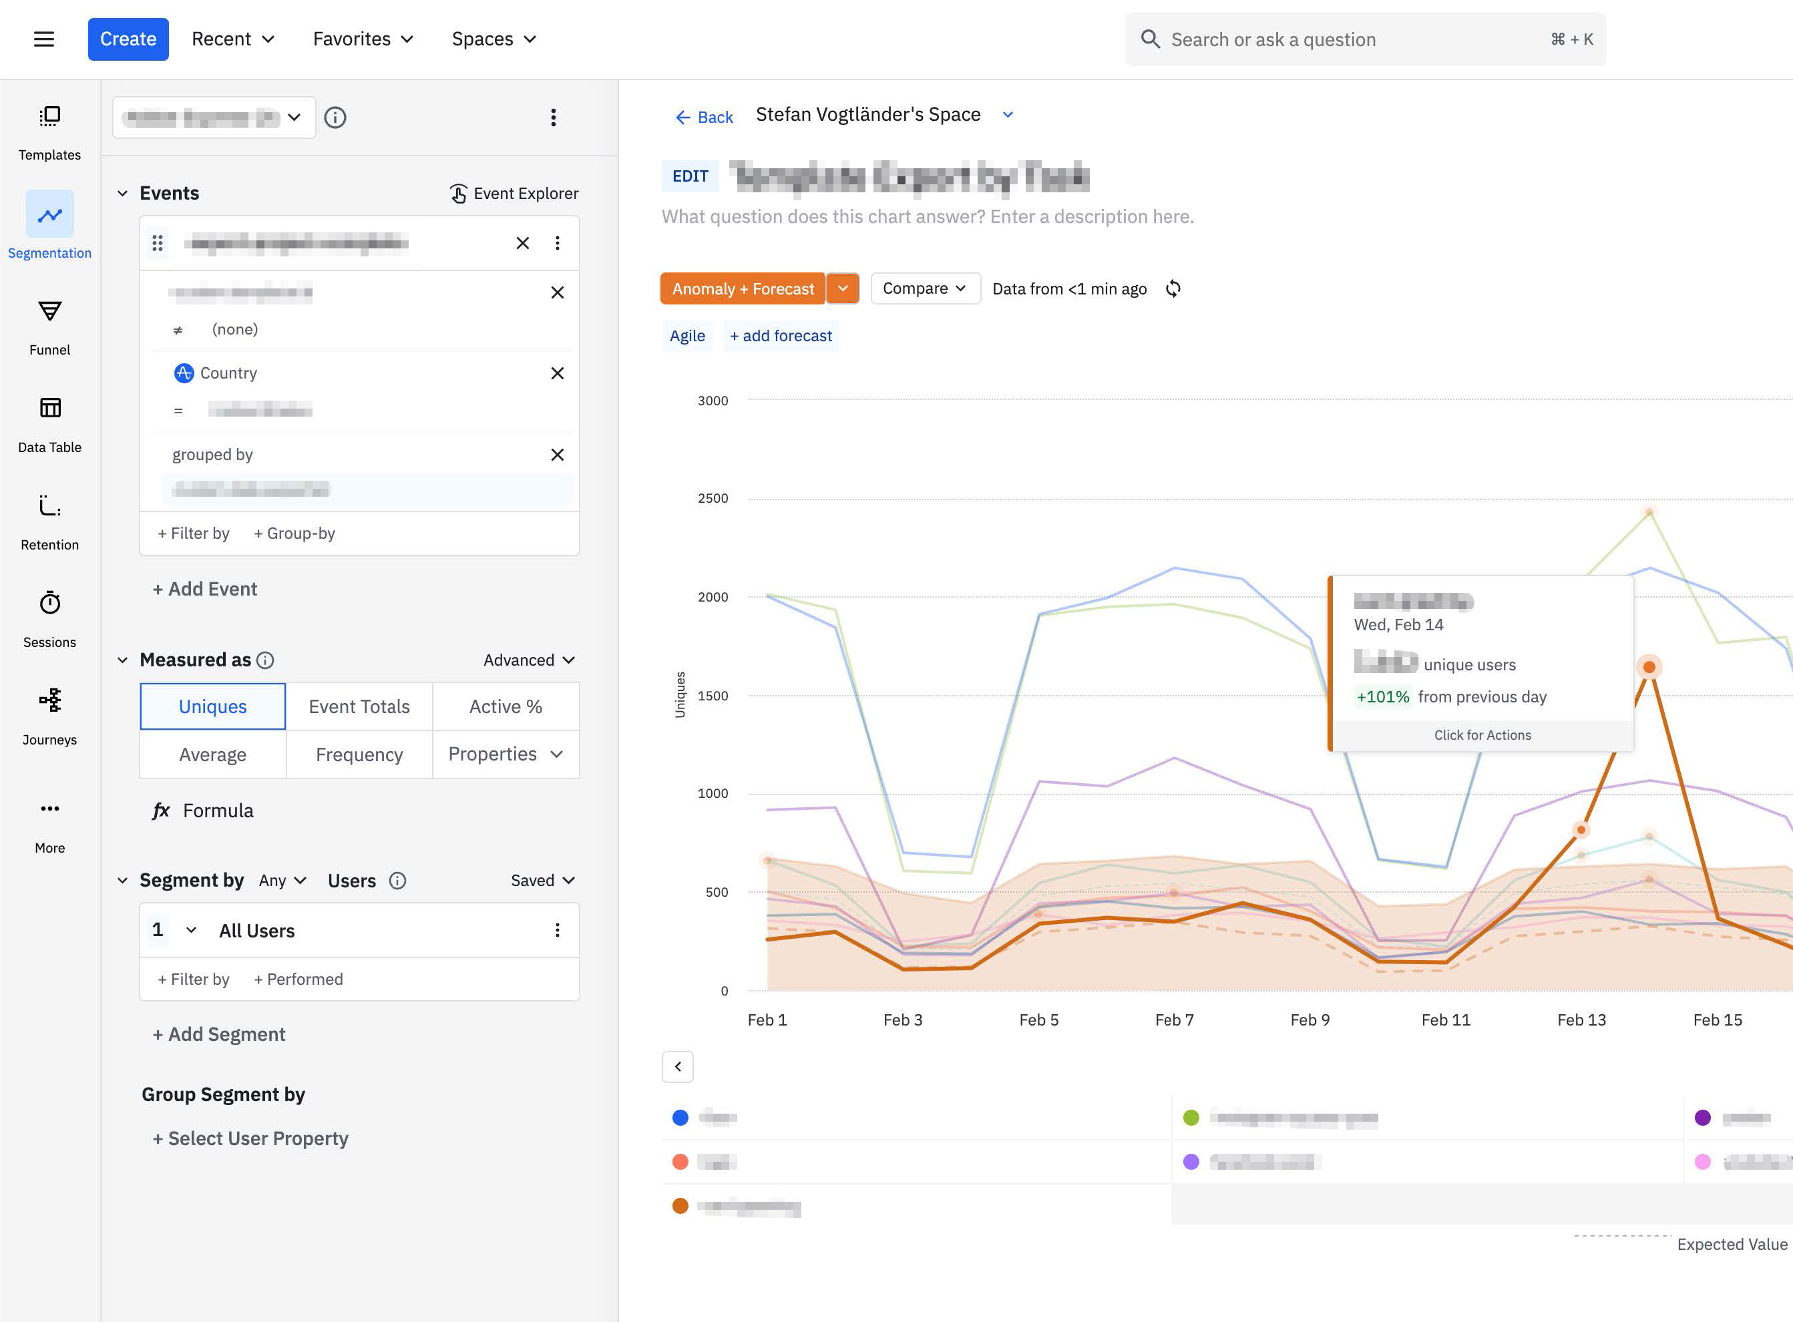Click the add forecast link
1793x1322 pixels.
[x=781, y=336]
